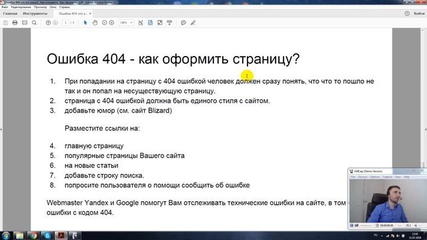This screenshot has width=427, height=240.
Task: Click the info icon in AMCap status bar
Action: click(352, 225)
